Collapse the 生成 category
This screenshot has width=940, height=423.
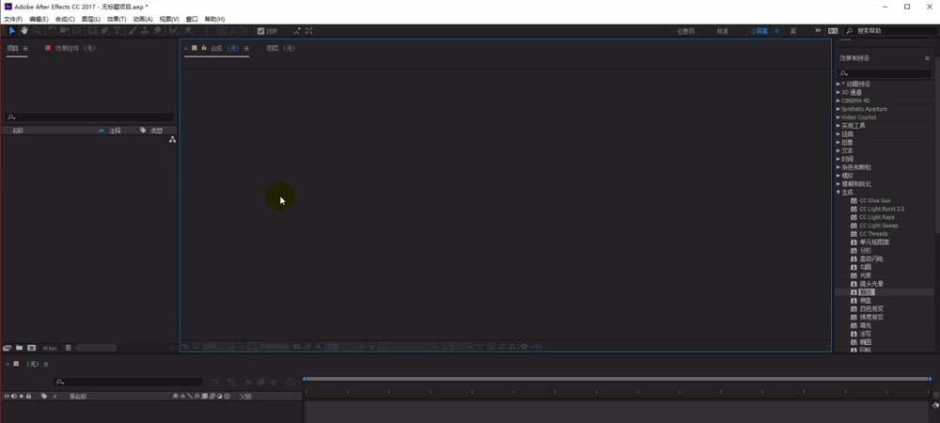838,193
